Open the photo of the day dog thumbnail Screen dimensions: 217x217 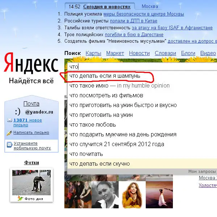(x=32, y=182)
